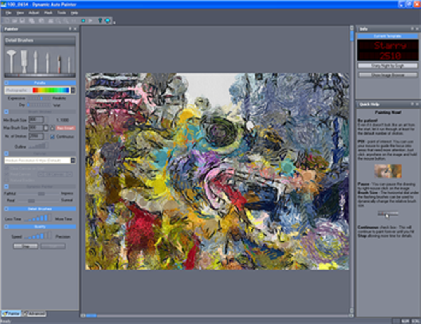
Task: Toggle the Continuous checkbox
Action: (52, 136)
